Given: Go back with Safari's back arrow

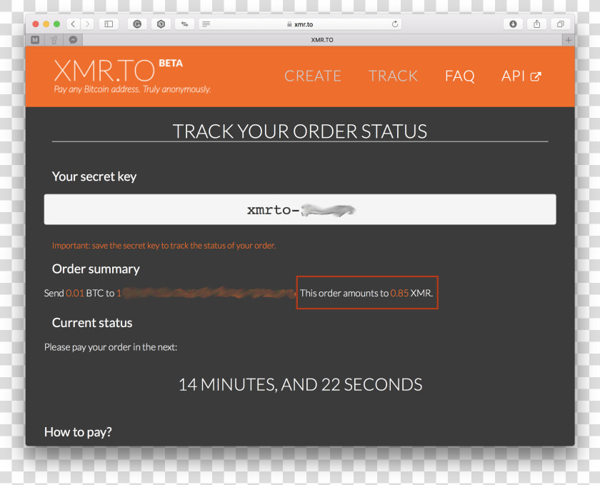Looking at the screenshot, I should 73,24.
